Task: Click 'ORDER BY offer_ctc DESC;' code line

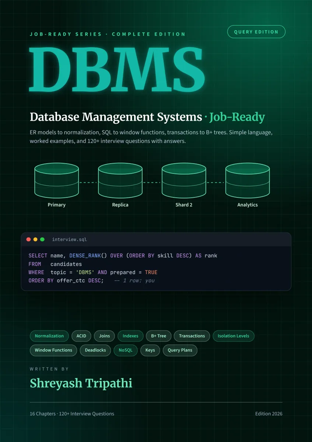Action: (x=66, y=281)
